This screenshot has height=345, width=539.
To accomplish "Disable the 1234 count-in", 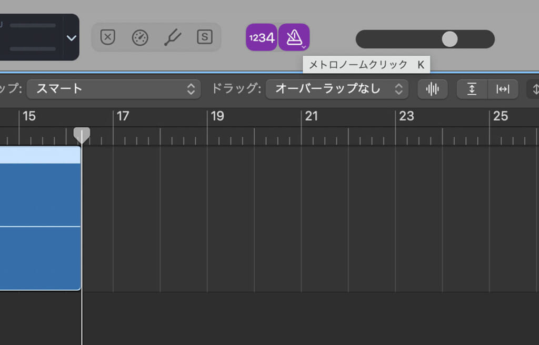I will [261, 37].
